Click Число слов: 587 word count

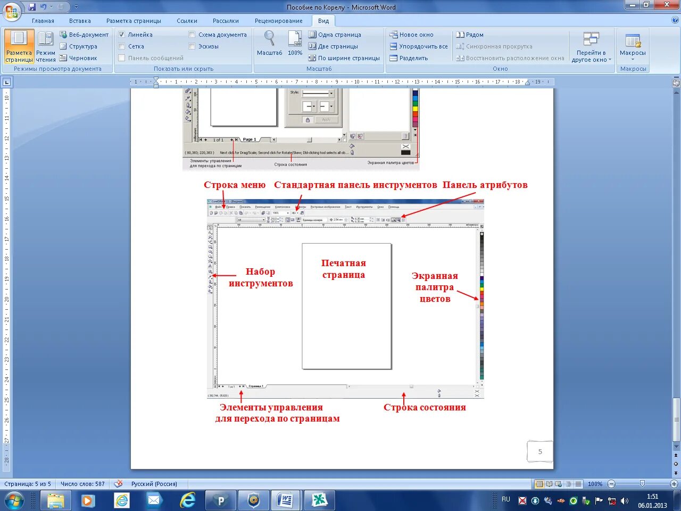[x=82, y=484]
